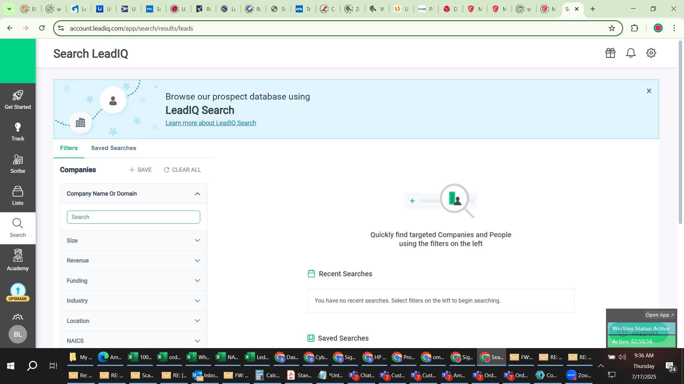Open a new browser tab
Viewport: 684px width, 384px height.
coord(593,9)
